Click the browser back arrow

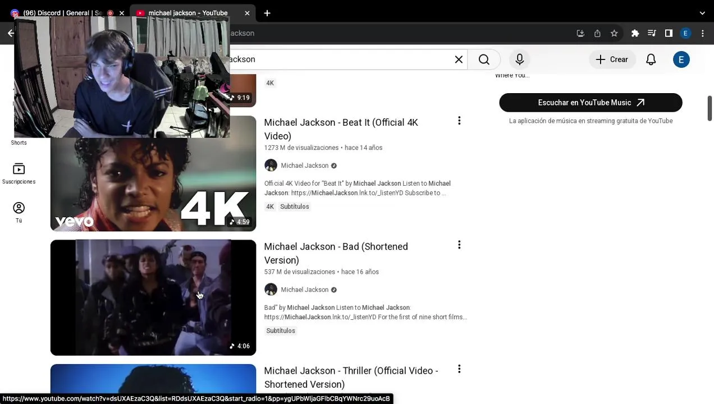point(11,33)
